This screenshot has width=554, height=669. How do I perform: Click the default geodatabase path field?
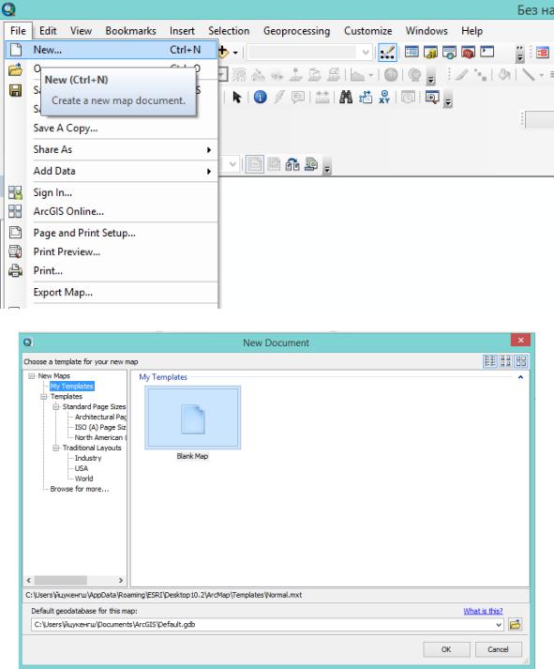[x=267, y=625]
